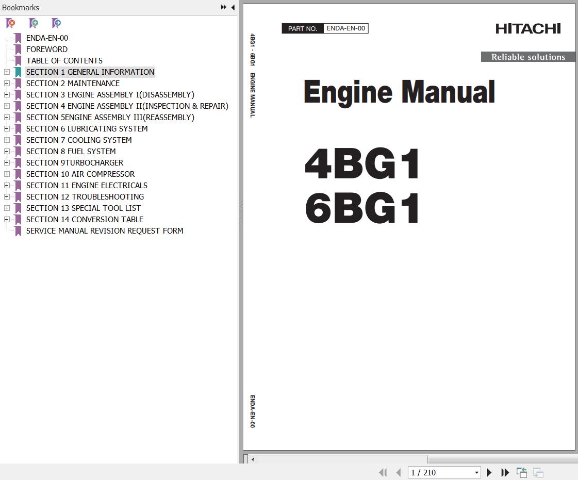
Task: Select TABLE OF CONTENTS bookmark
Action: (x=64, y=61)
